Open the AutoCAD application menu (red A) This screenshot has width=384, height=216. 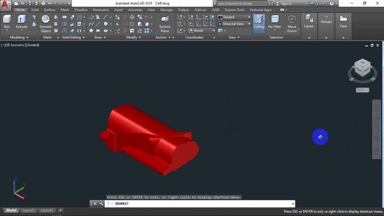click(x=5, y=5)
